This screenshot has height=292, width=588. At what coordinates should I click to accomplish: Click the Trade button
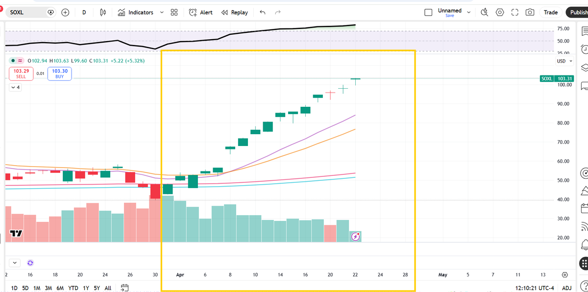coord(551,12)
